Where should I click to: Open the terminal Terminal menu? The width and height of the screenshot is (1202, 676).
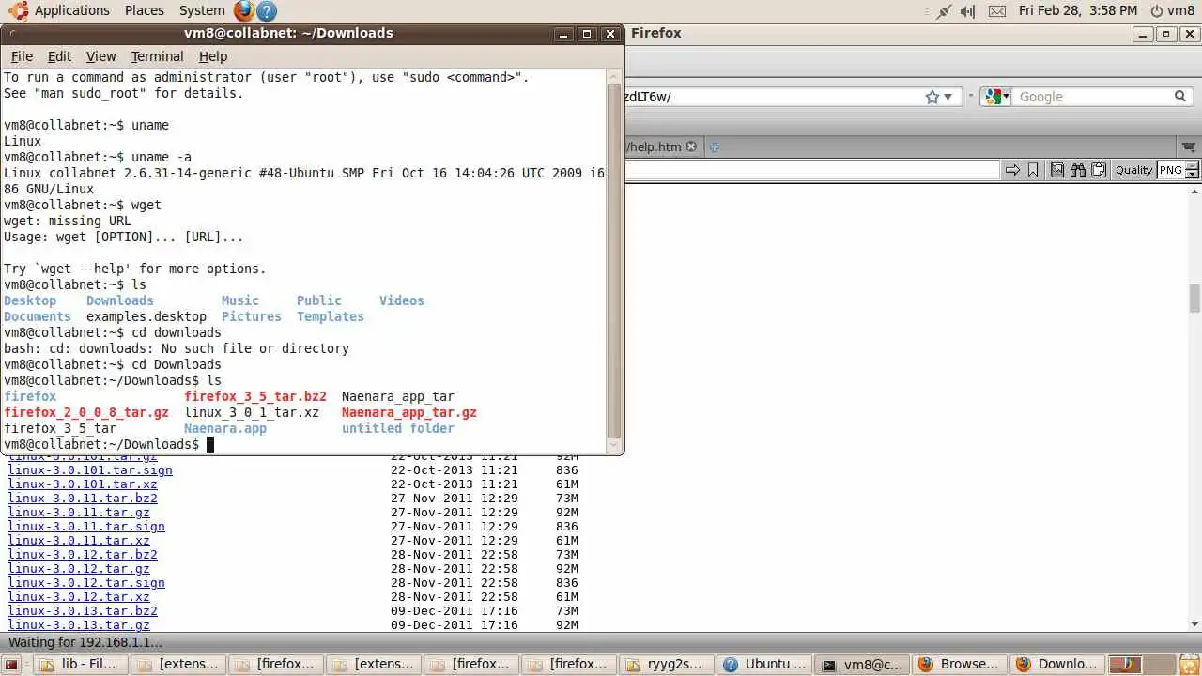click(157, 56)
